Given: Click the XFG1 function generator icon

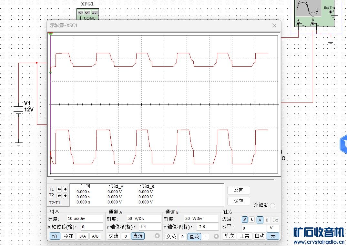Looking at the screenshot, I should (x=87, y=15).
